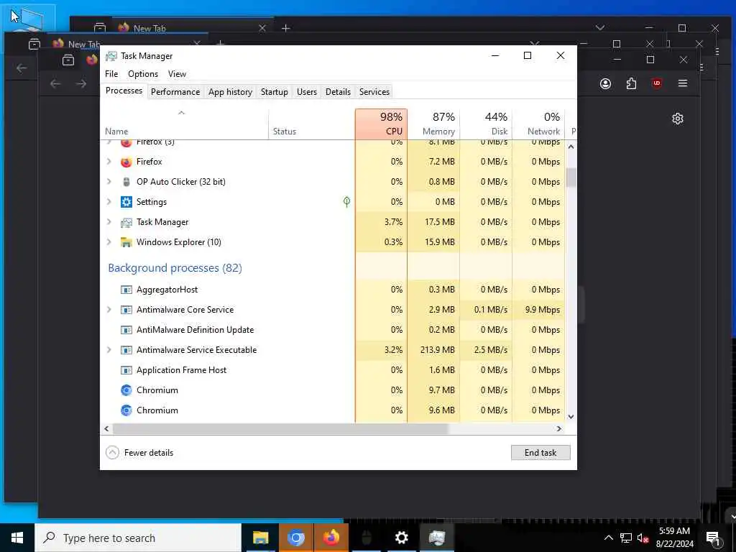Click the green leaf suspended status icon

(346, 202)
